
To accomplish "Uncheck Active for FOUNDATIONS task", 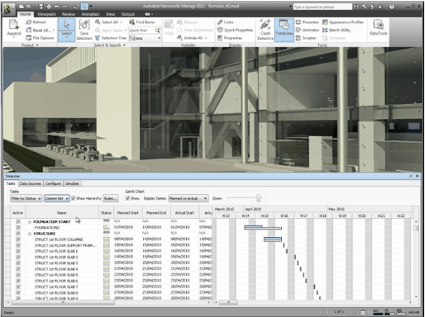I will tap(18, 227).
